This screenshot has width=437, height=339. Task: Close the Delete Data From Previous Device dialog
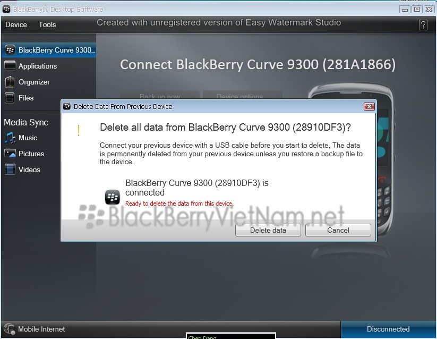[369, 106]
